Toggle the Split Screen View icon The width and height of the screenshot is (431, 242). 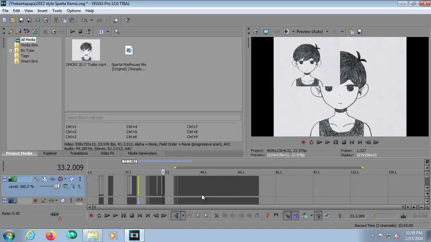(x=286, y=32)
